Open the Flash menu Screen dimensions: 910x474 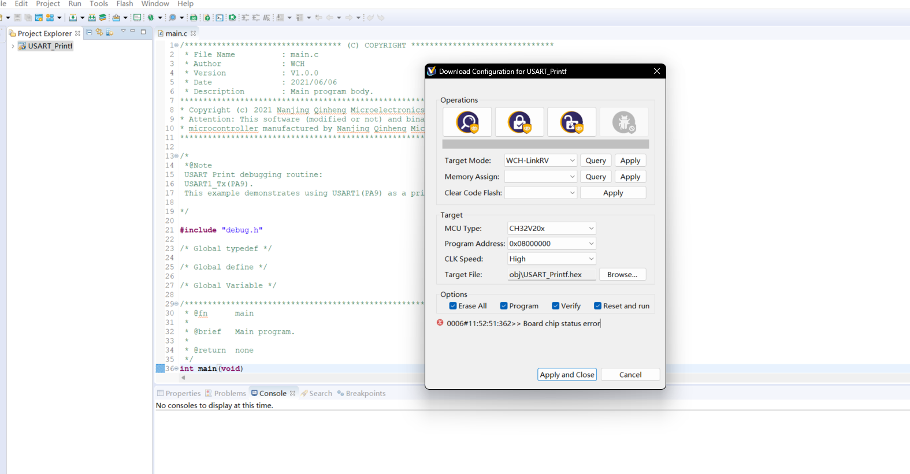pos(125,3)
